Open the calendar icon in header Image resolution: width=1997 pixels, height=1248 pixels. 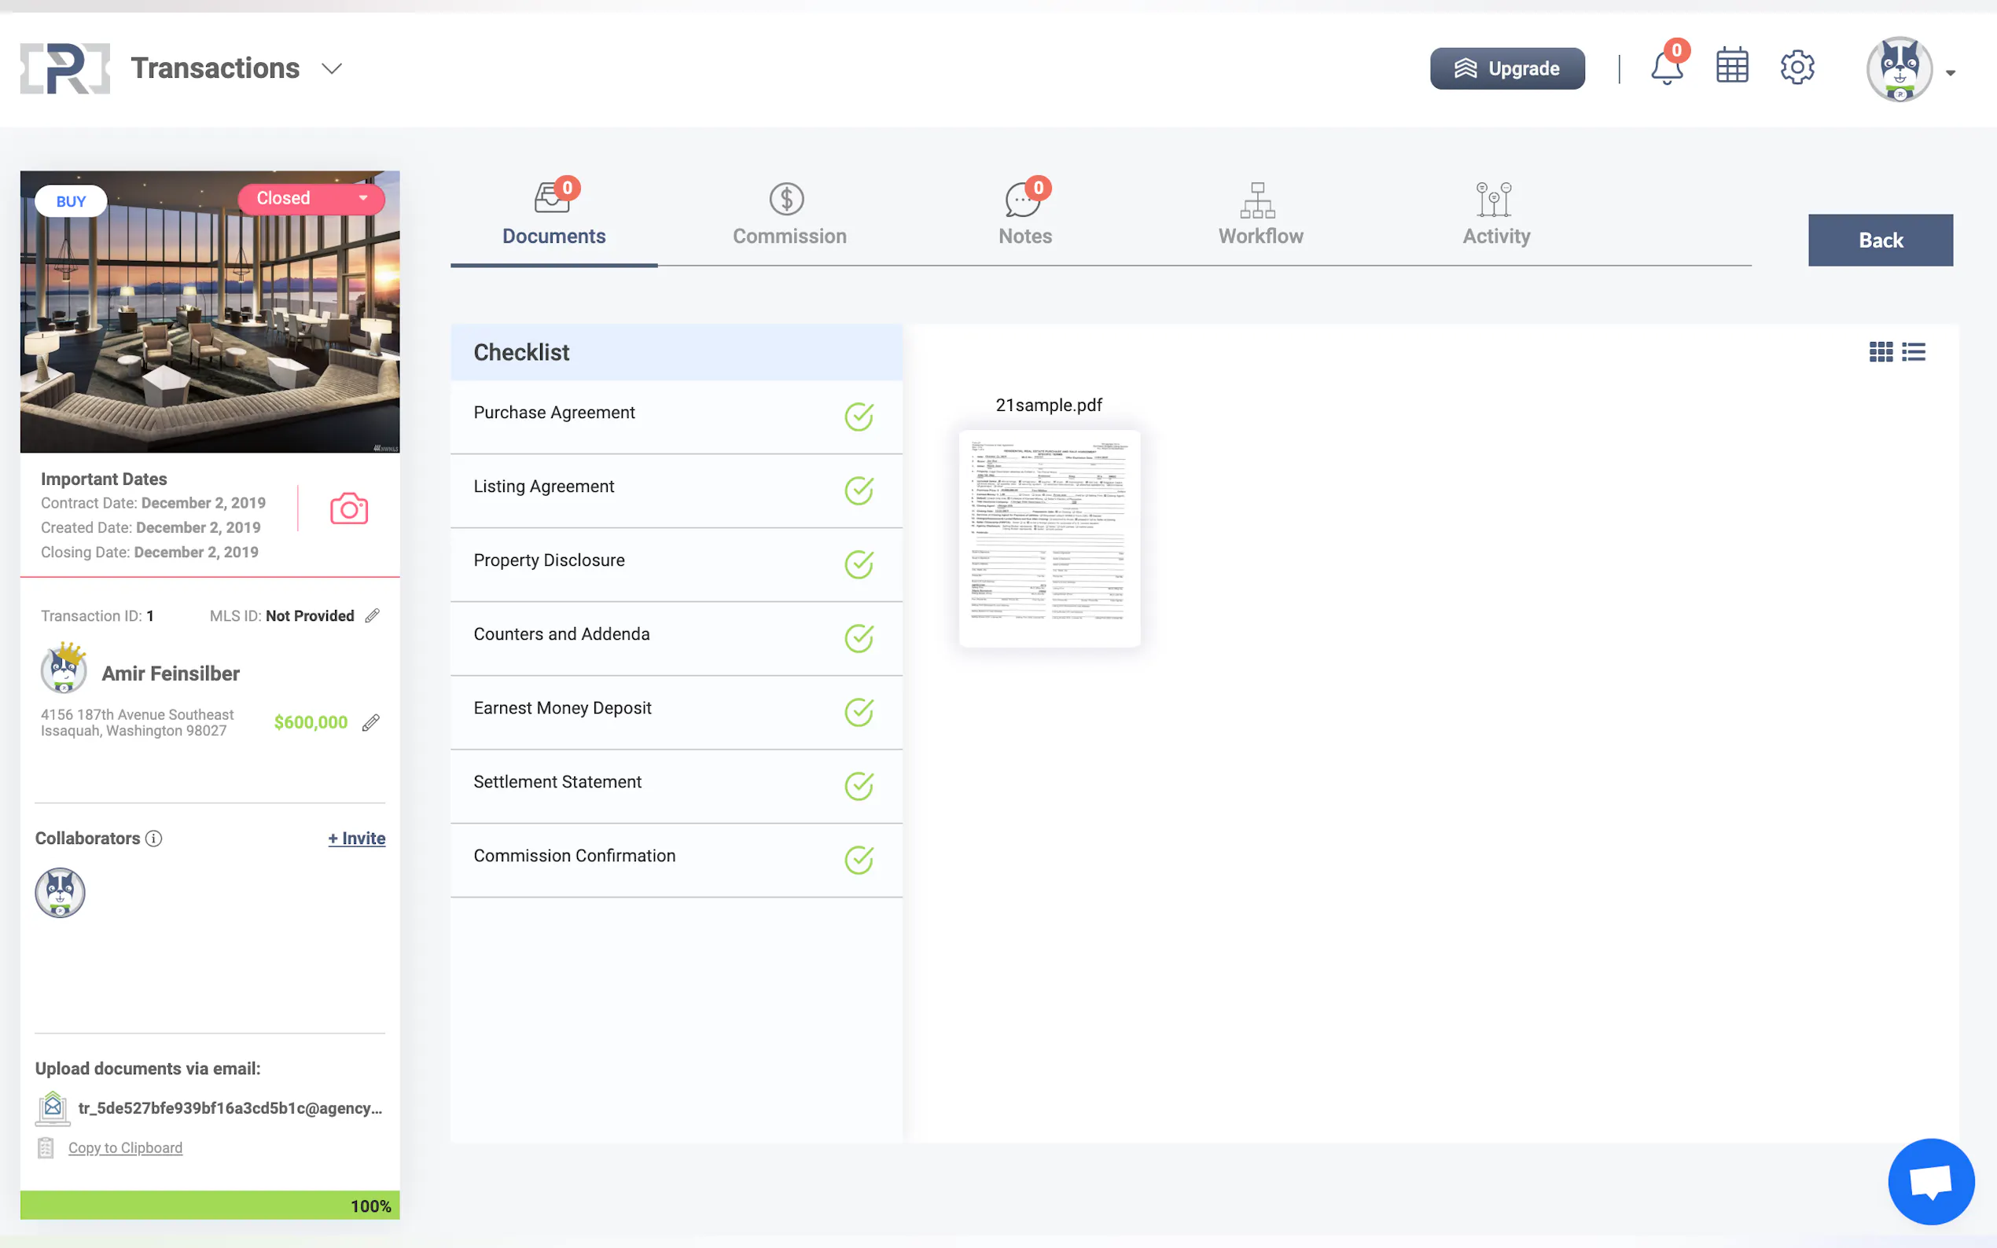(1731, 66)
